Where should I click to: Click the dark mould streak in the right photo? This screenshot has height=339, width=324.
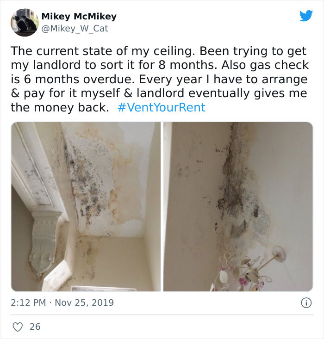235,184
